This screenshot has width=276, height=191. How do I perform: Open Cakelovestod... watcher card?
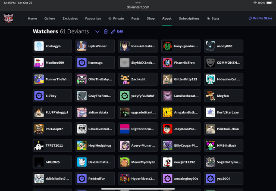point(95,129)
